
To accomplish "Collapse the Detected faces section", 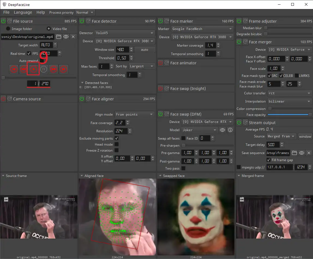I will click(82, 83).
